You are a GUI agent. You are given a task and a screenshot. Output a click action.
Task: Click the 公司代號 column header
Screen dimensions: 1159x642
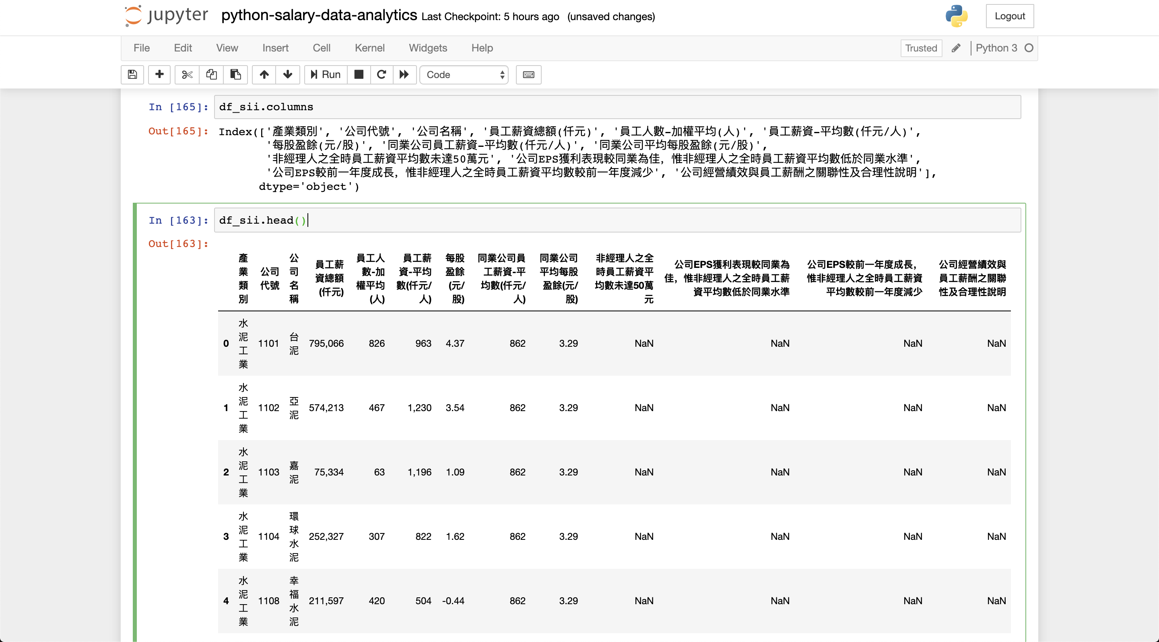click(270, 278)
